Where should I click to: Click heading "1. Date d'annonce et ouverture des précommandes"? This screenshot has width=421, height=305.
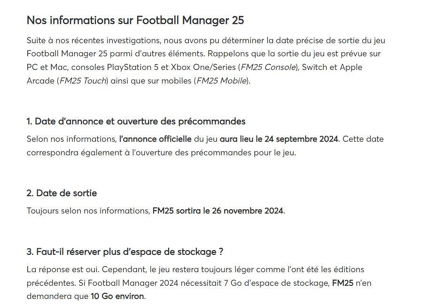[x=136, y=122]
